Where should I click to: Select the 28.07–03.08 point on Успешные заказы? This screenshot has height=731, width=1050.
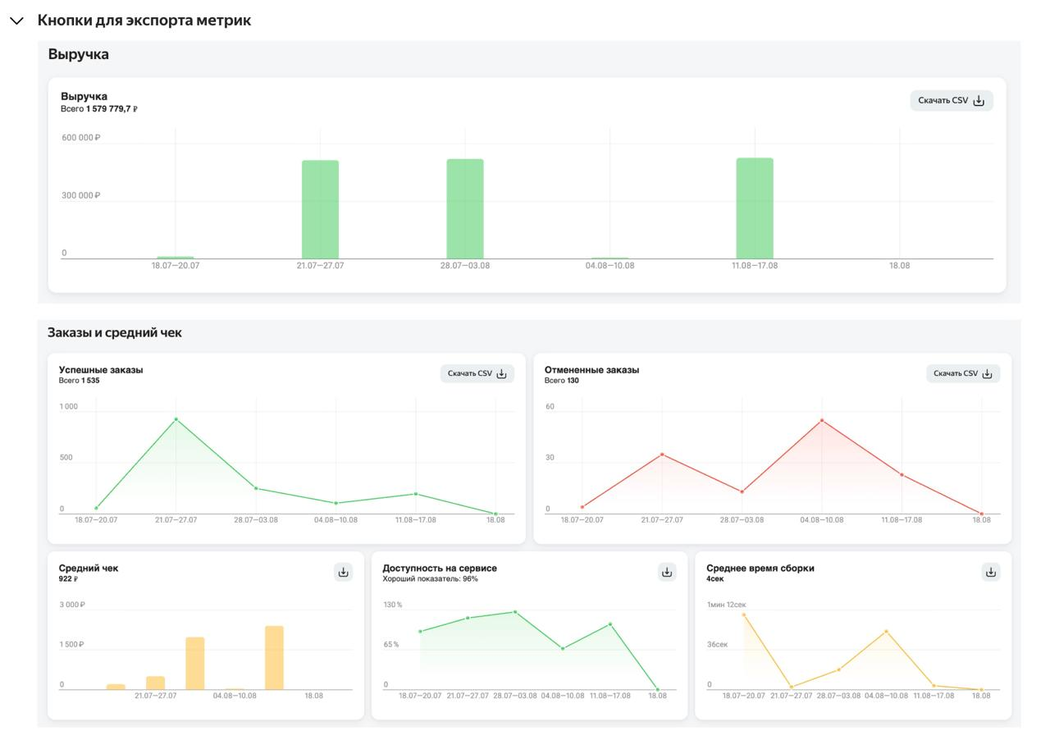click(x=256, y=488)
